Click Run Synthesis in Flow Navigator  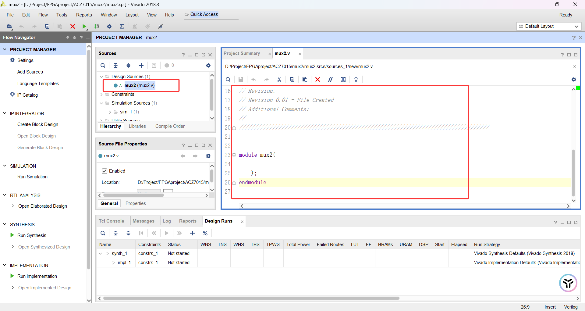32,235
